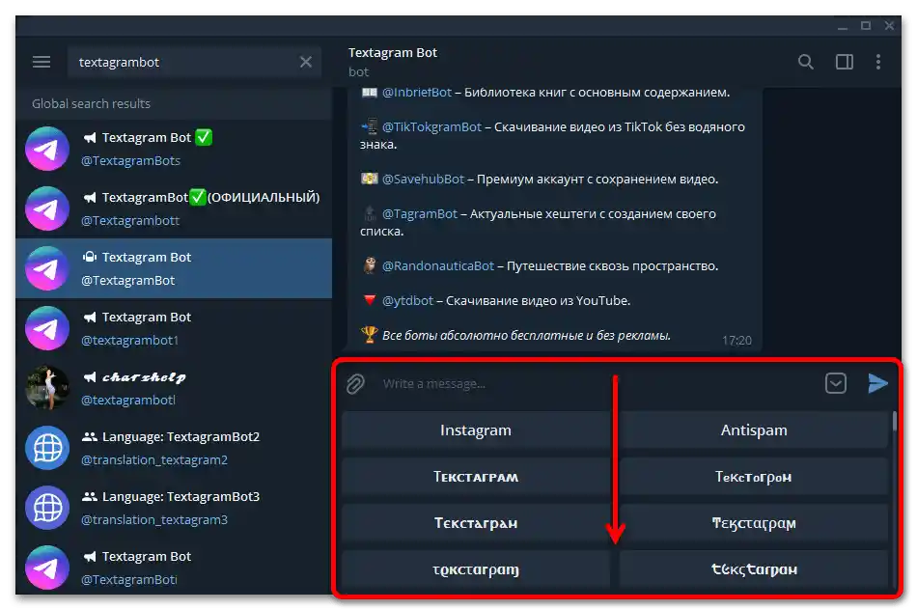Search within the Textagram Bot chat
Screen dimensions: 917x610
805,62
